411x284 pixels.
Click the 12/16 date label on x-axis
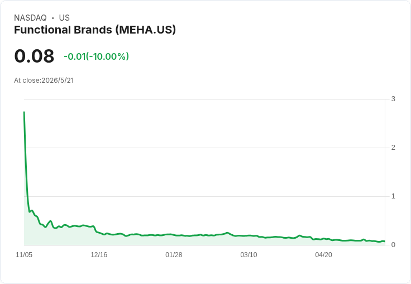99,255
